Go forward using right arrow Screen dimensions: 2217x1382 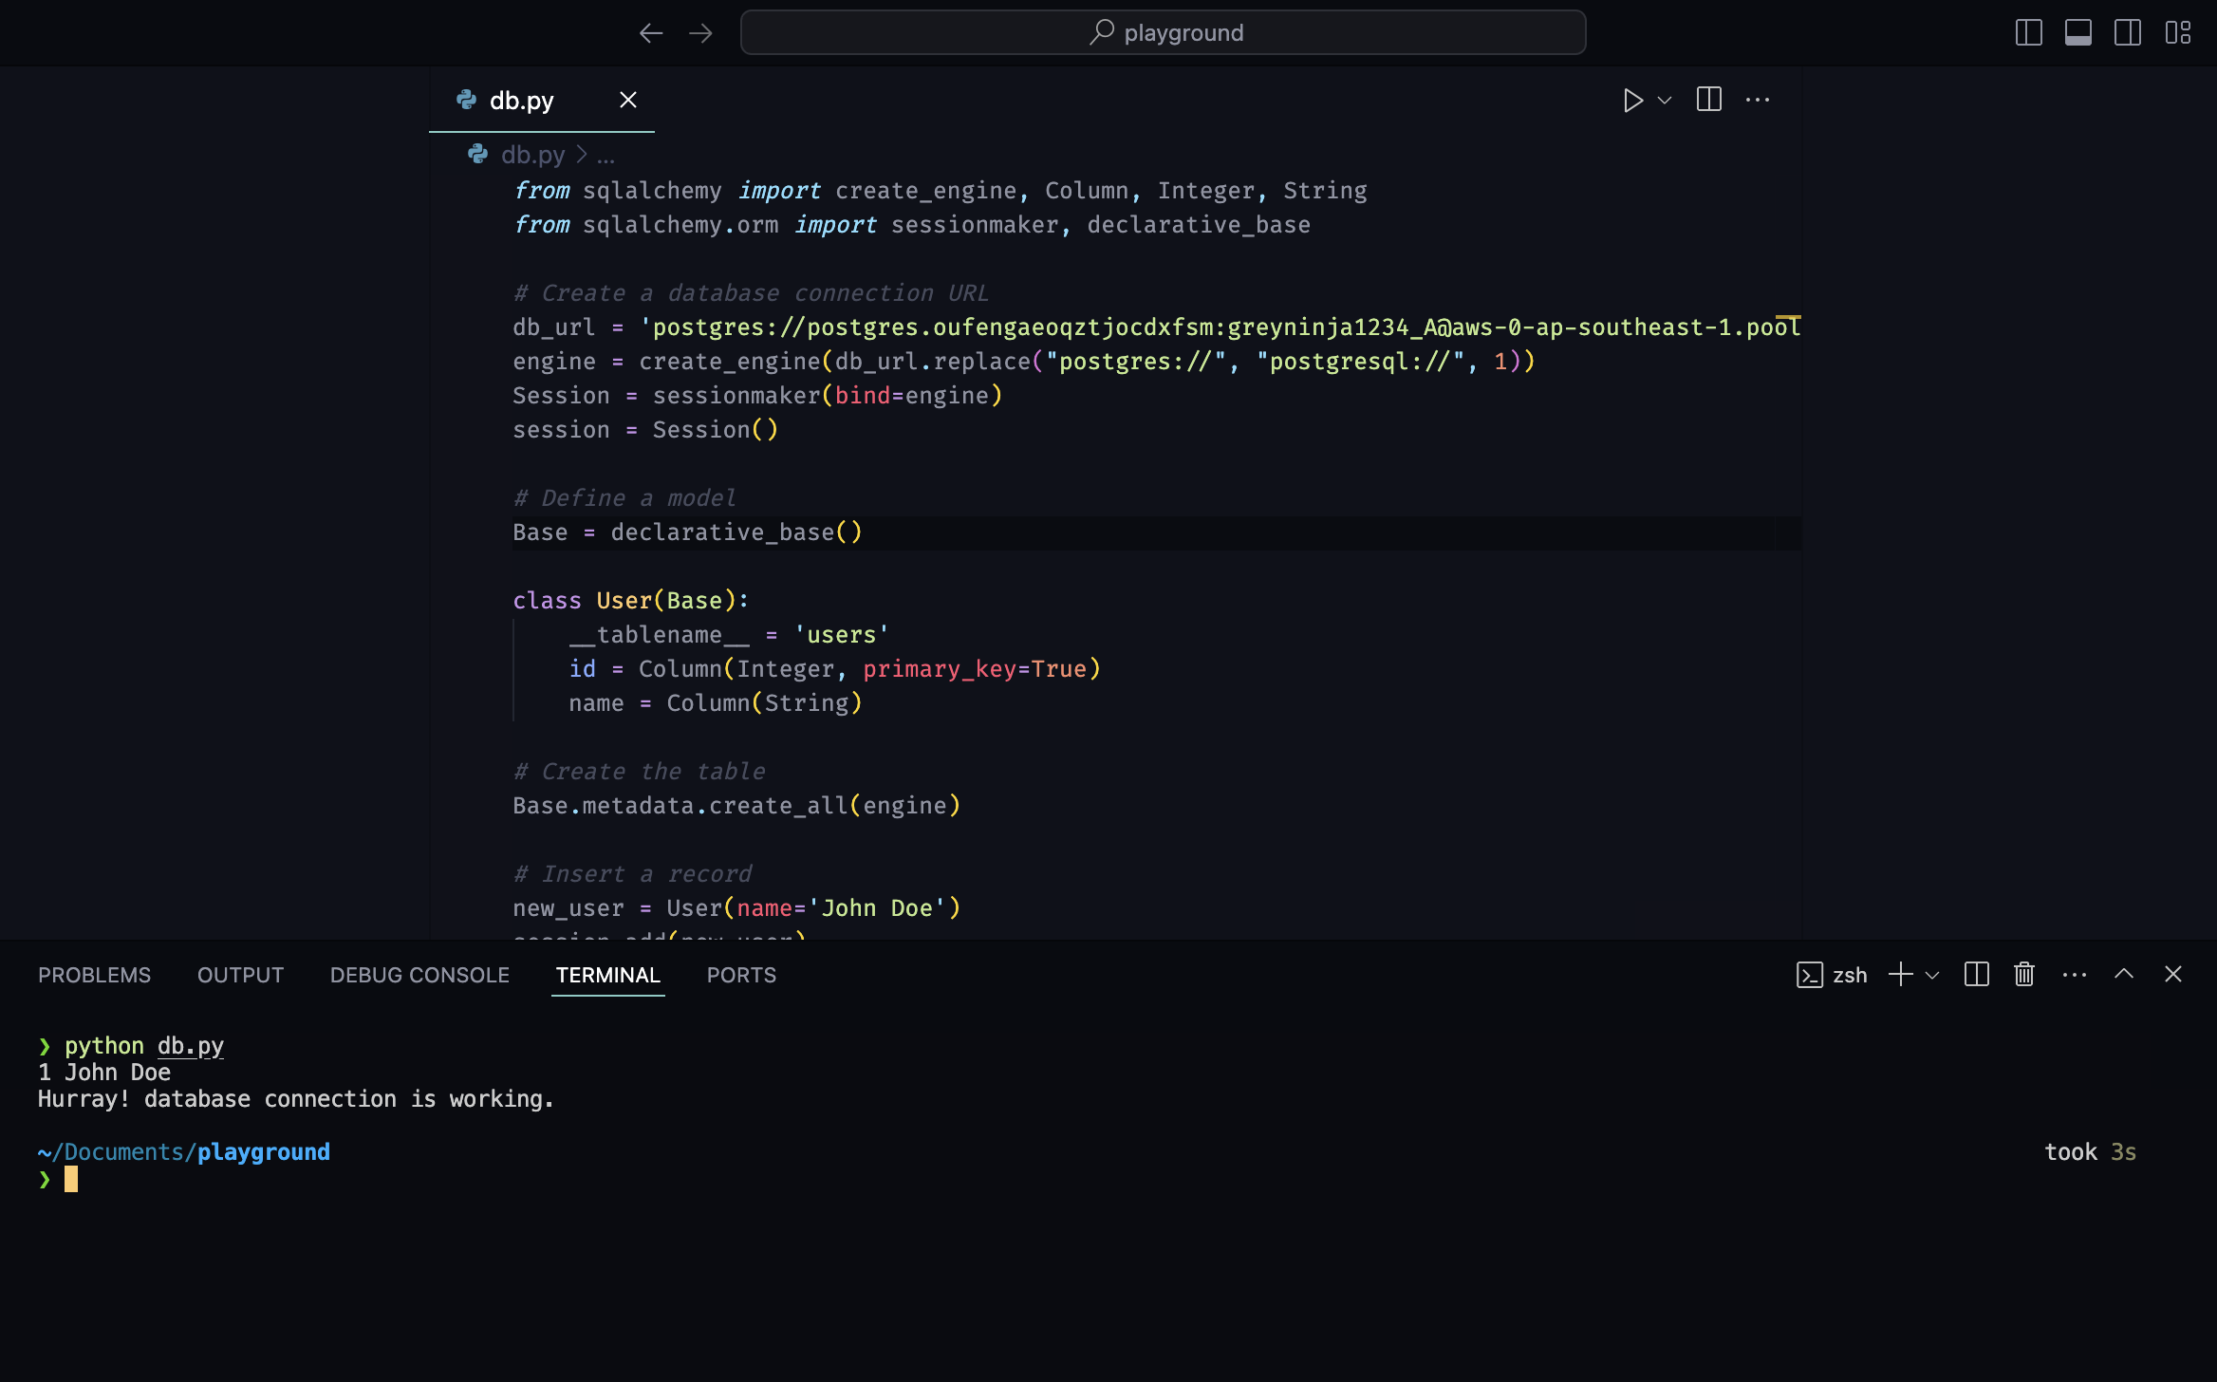pos(700,33)
